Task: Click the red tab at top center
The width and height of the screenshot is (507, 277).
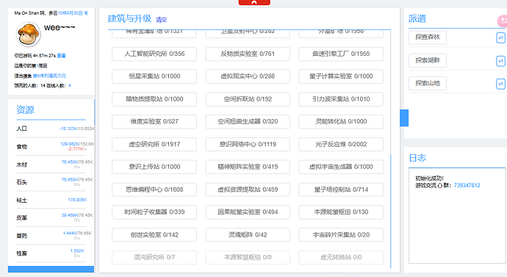Action: pyautogui.click(x=254, y=3)
